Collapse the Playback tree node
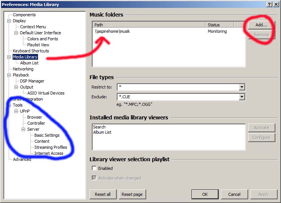The image size is (281, 203). tap(9, 75)
